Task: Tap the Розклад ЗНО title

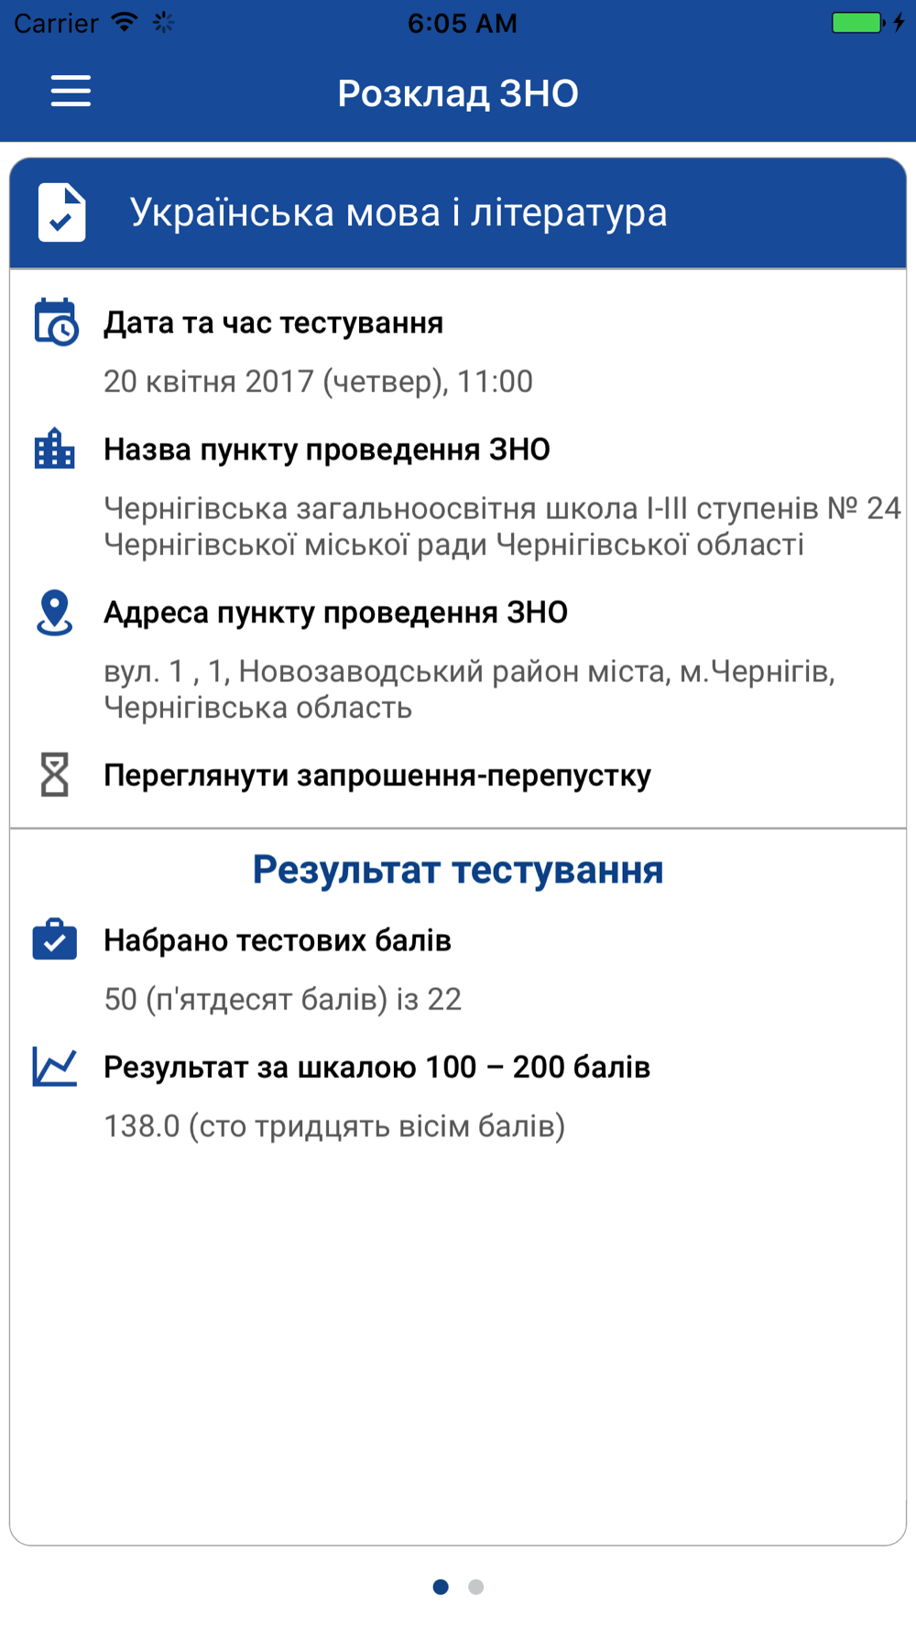Action: [x=458, y=93]
